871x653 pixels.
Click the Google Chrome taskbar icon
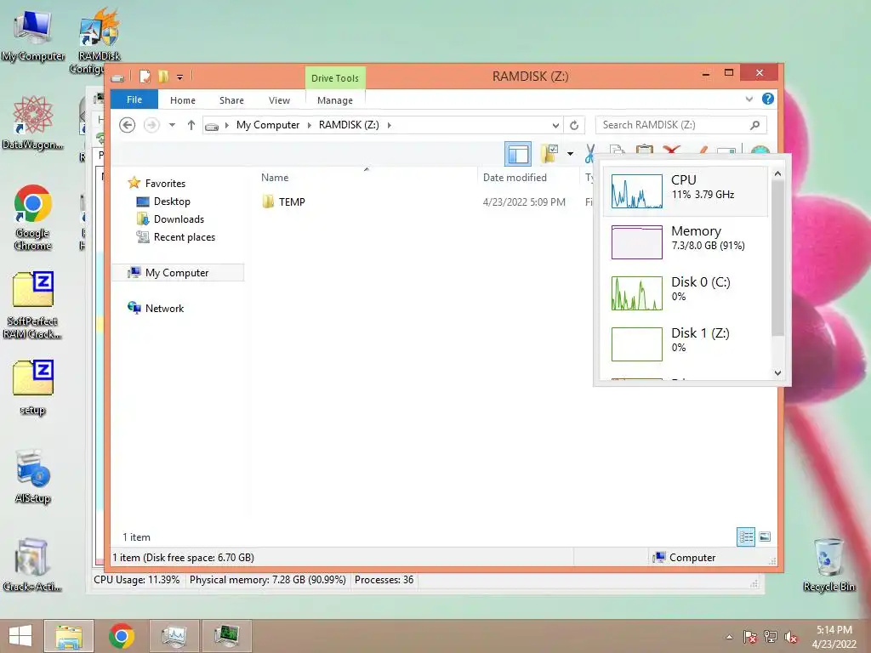tap(122, 636)
